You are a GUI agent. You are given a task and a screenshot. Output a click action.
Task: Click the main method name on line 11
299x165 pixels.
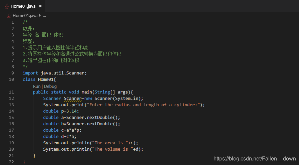click(x=87, y=92)
